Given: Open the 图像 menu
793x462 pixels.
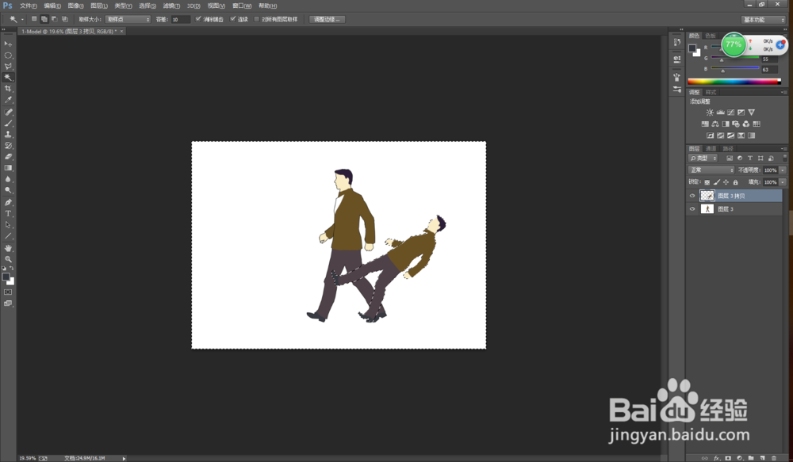Looking at the screenshot, I should (76, 6).
